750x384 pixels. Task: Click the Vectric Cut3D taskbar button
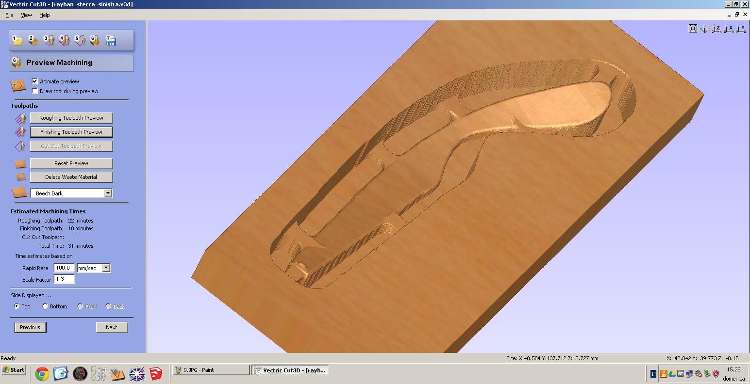coord(290,370)
